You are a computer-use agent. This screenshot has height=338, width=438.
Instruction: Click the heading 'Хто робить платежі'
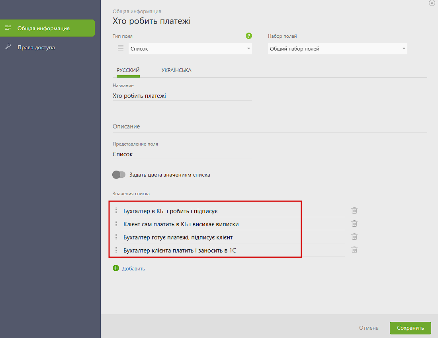point(152,21)
